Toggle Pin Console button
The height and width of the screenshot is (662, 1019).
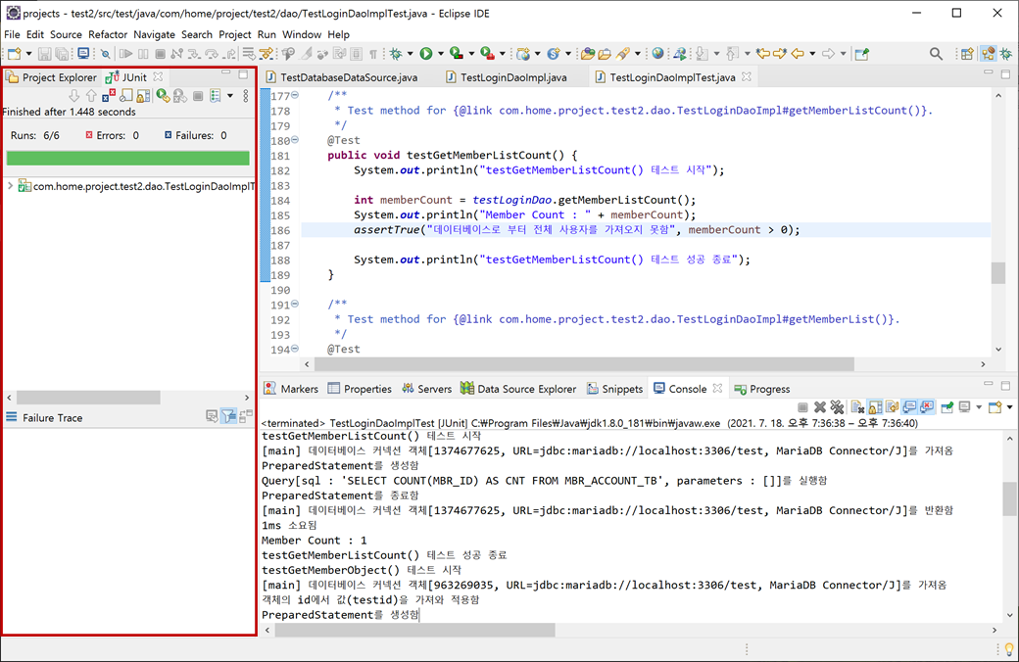[x=947, y=407]
